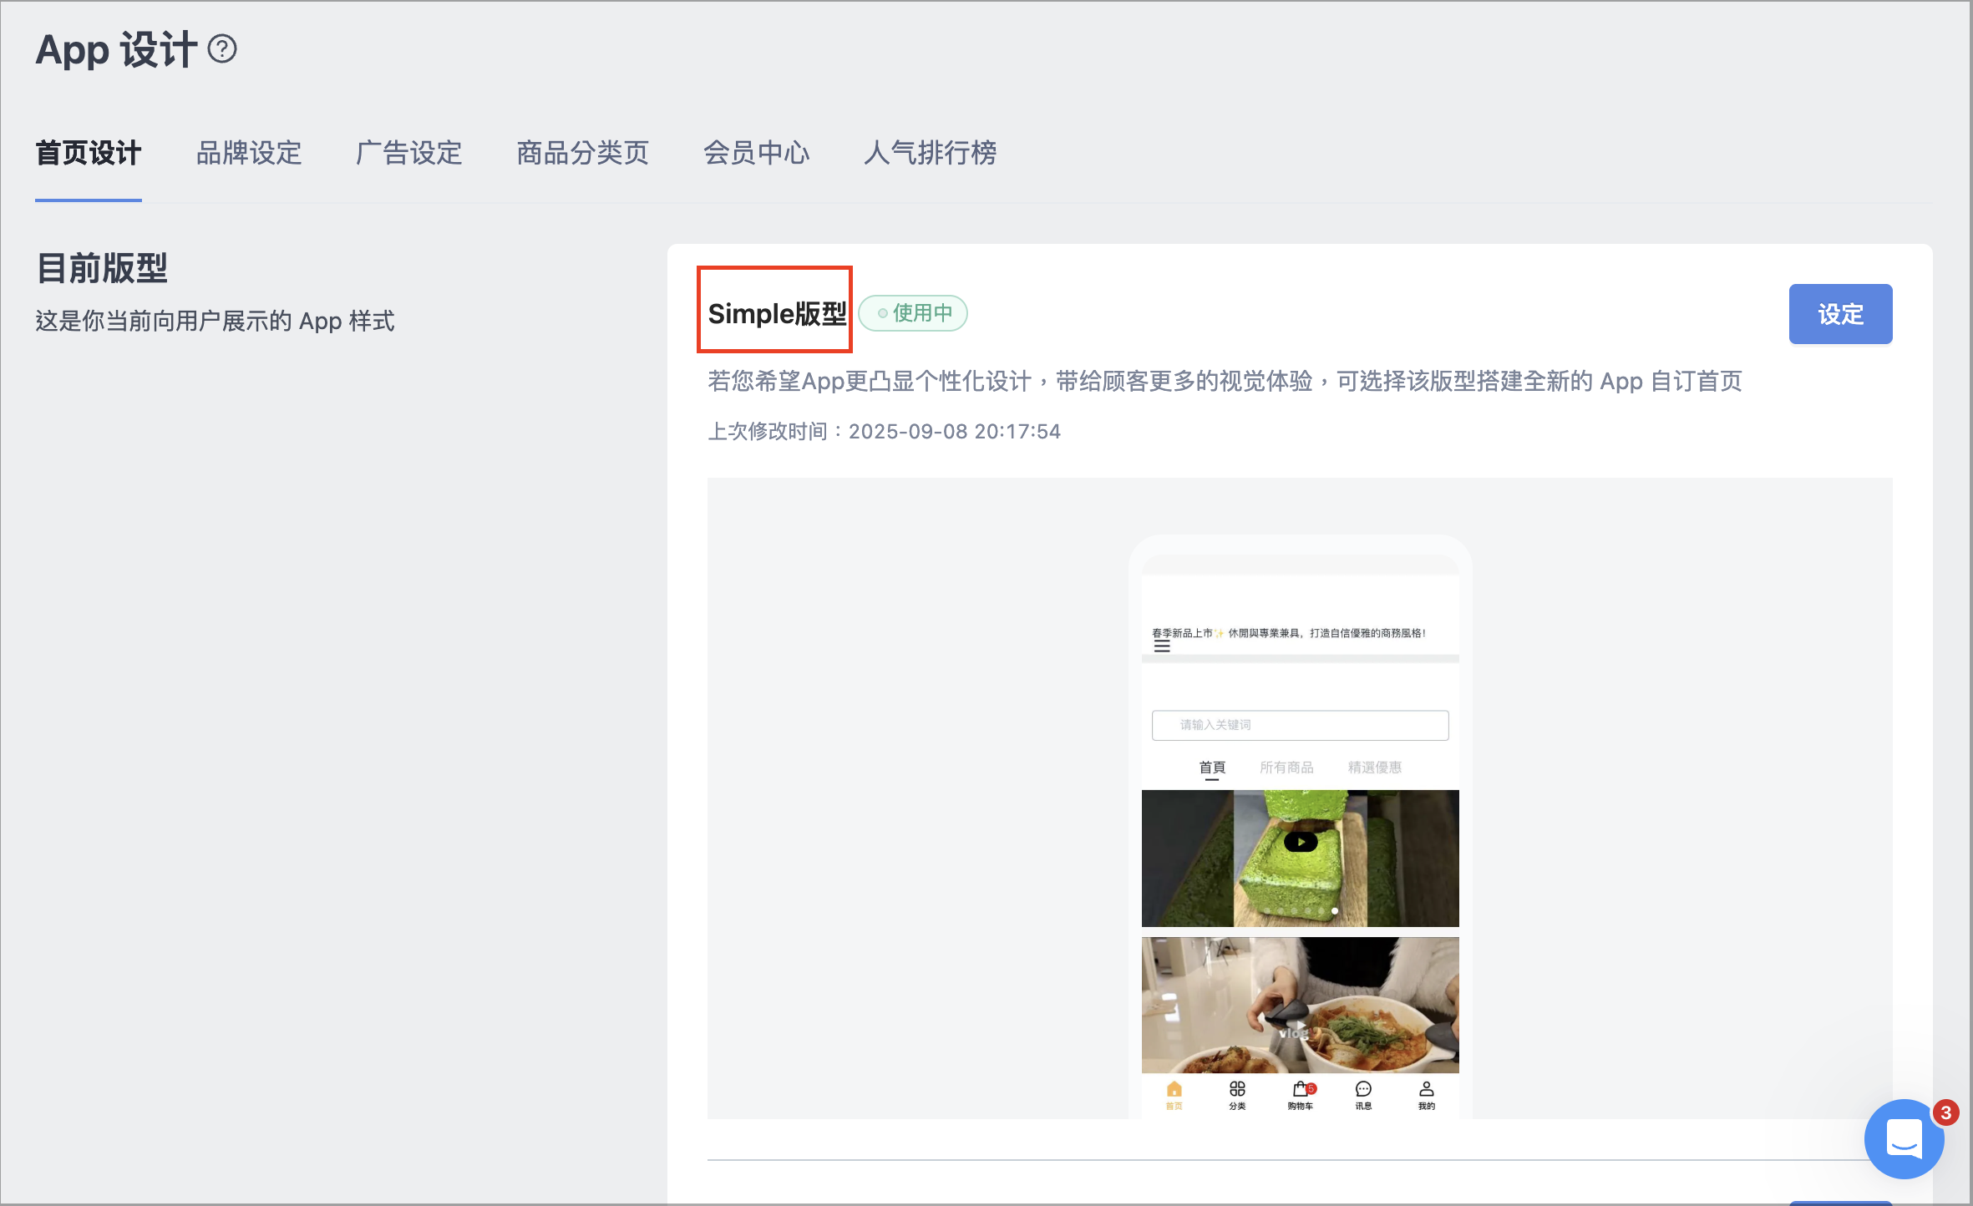The image size is (1973, 1206).
Task: Switch to the 品牌设定 tab
Action: [249, 153]
